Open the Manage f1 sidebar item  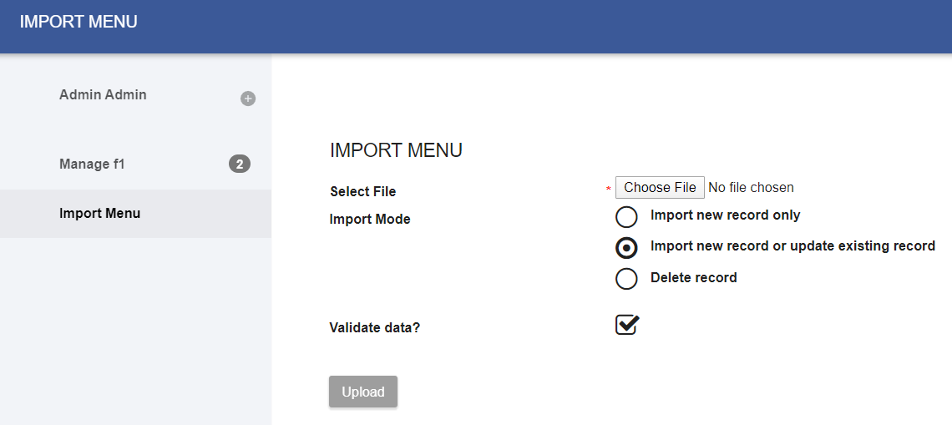[x=92, y=164]
